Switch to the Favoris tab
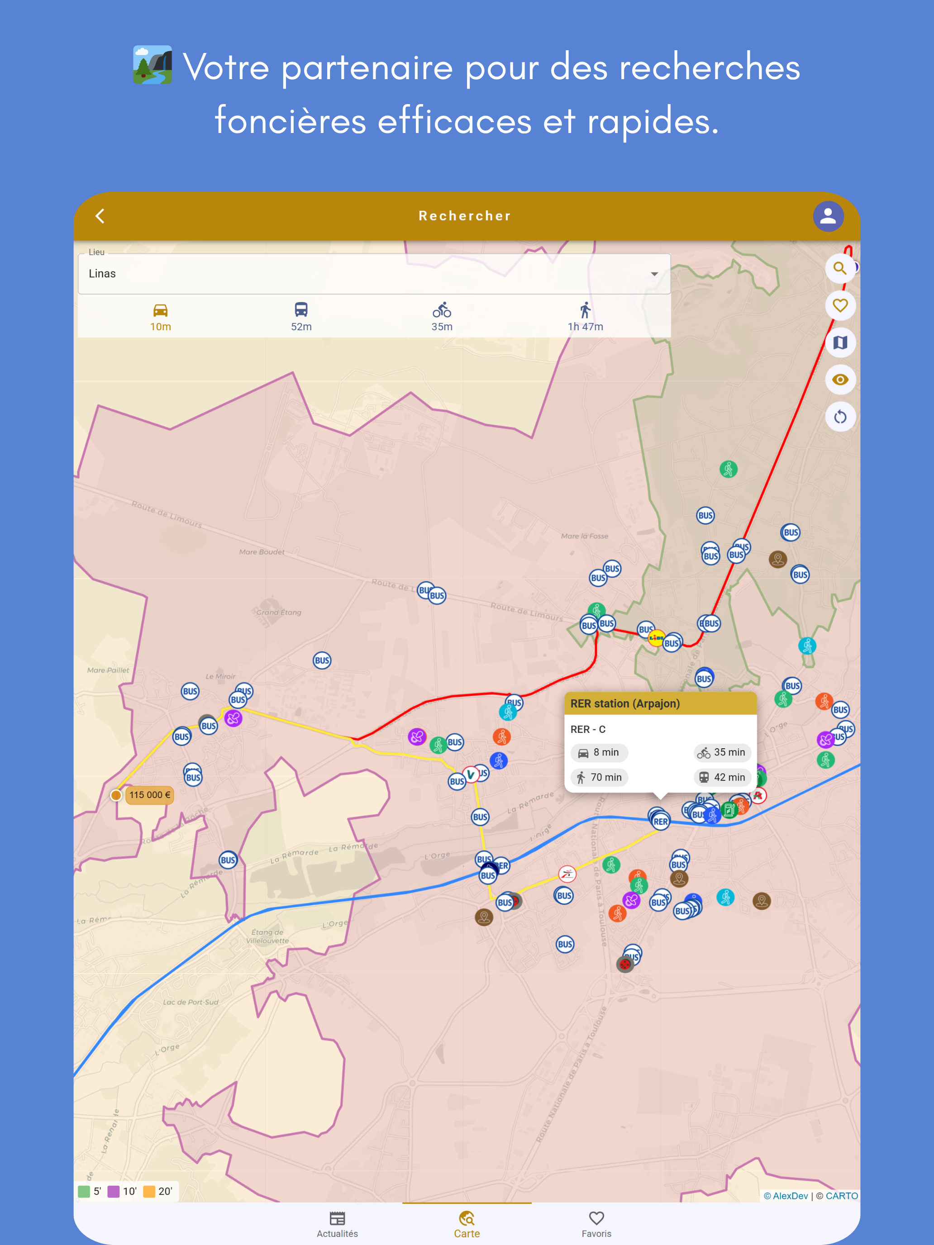The image size is (934, 1245). tap(596, 1224)
